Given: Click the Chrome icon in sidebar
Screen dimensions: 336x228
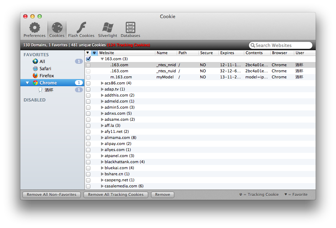Looking at the screenshot, I should tap(35, 83).
